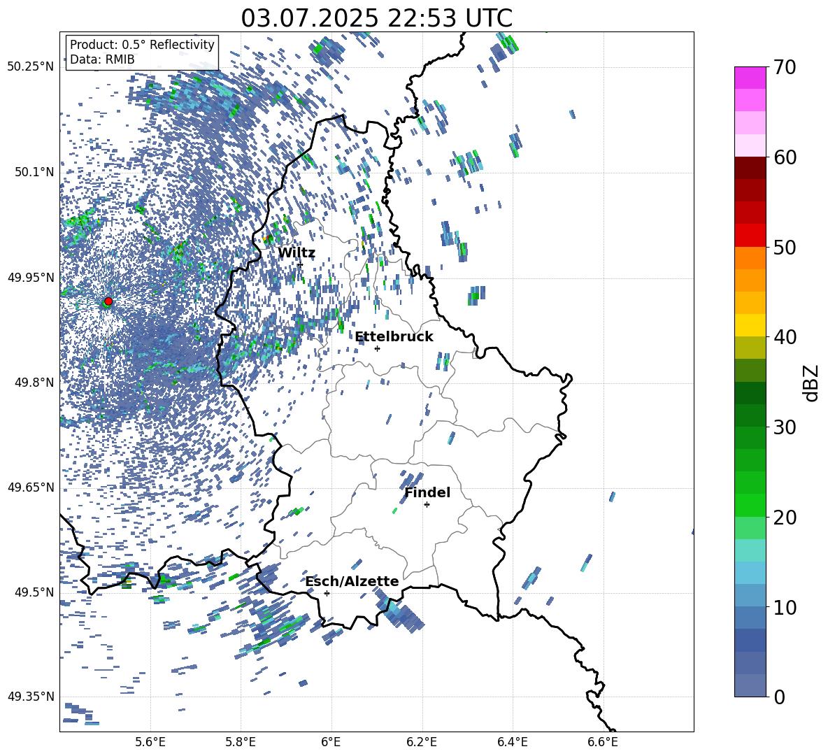
Task: Click the Wiltz city label
Action: [297, 253]
